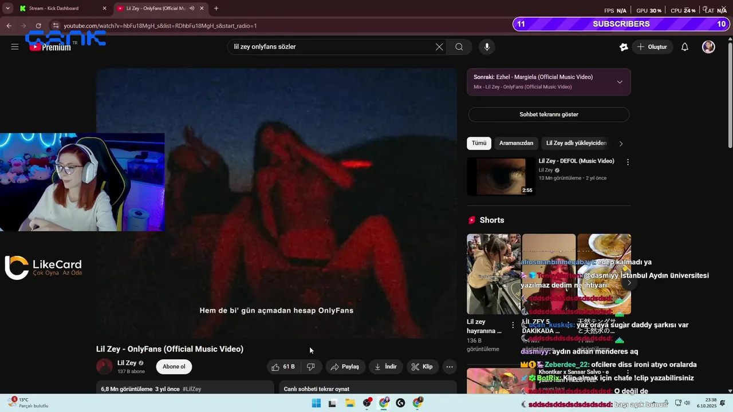Start voice search with microphone icon
Image resolution: width=733 pixels, height=412 pixels.
tap(487, 47)
